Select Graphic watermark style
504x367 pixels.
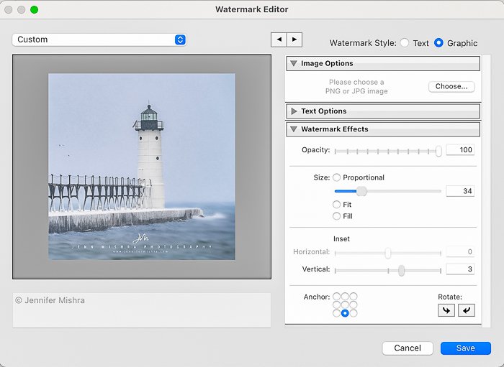[438, 43]
